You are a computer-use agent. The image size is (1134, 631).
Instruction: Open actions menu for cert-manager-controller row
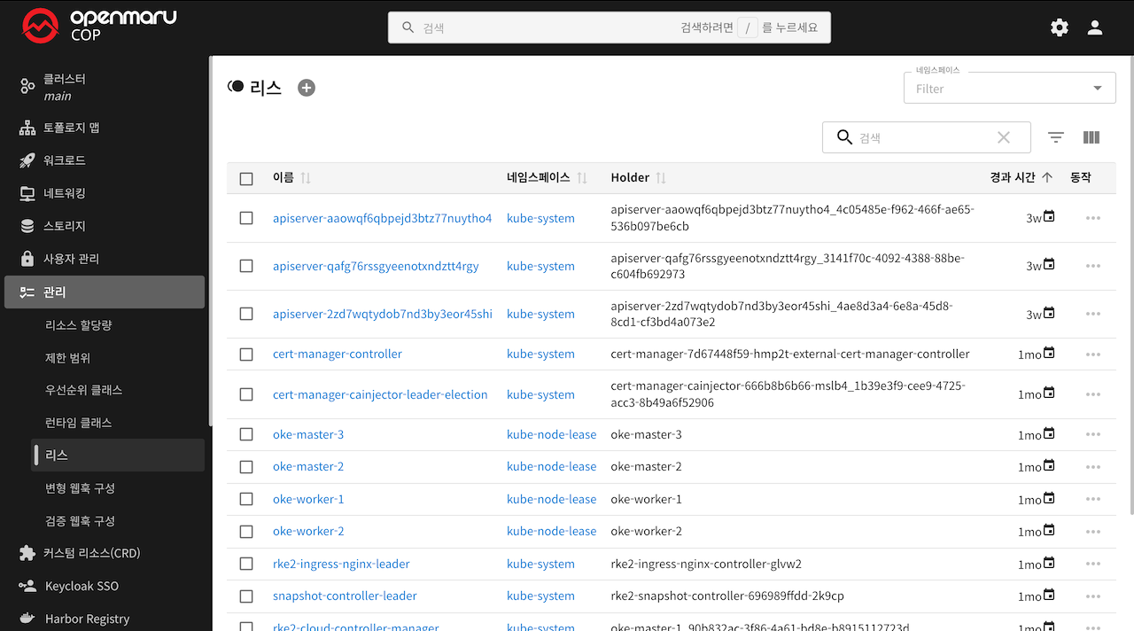1092,354
